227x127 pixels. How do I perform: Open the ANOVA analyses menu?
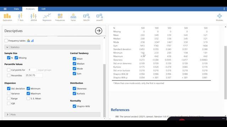pyautogui.click(x=34, y=17)
